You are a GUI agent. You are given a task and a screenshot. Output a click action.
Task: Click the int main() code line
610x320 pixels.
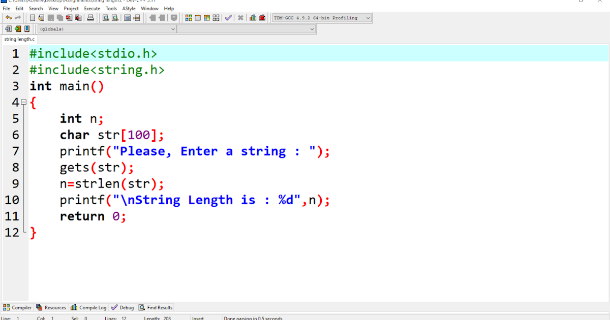pos(67,86)
